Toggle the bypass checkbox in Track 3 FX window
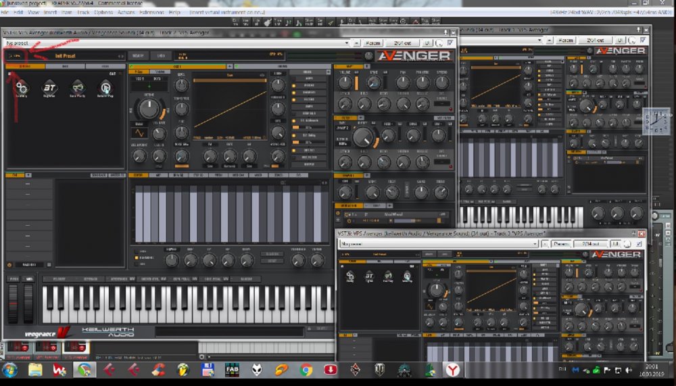Image resolution: width=676 pixels, height=386 pixels. click(639, 244)
